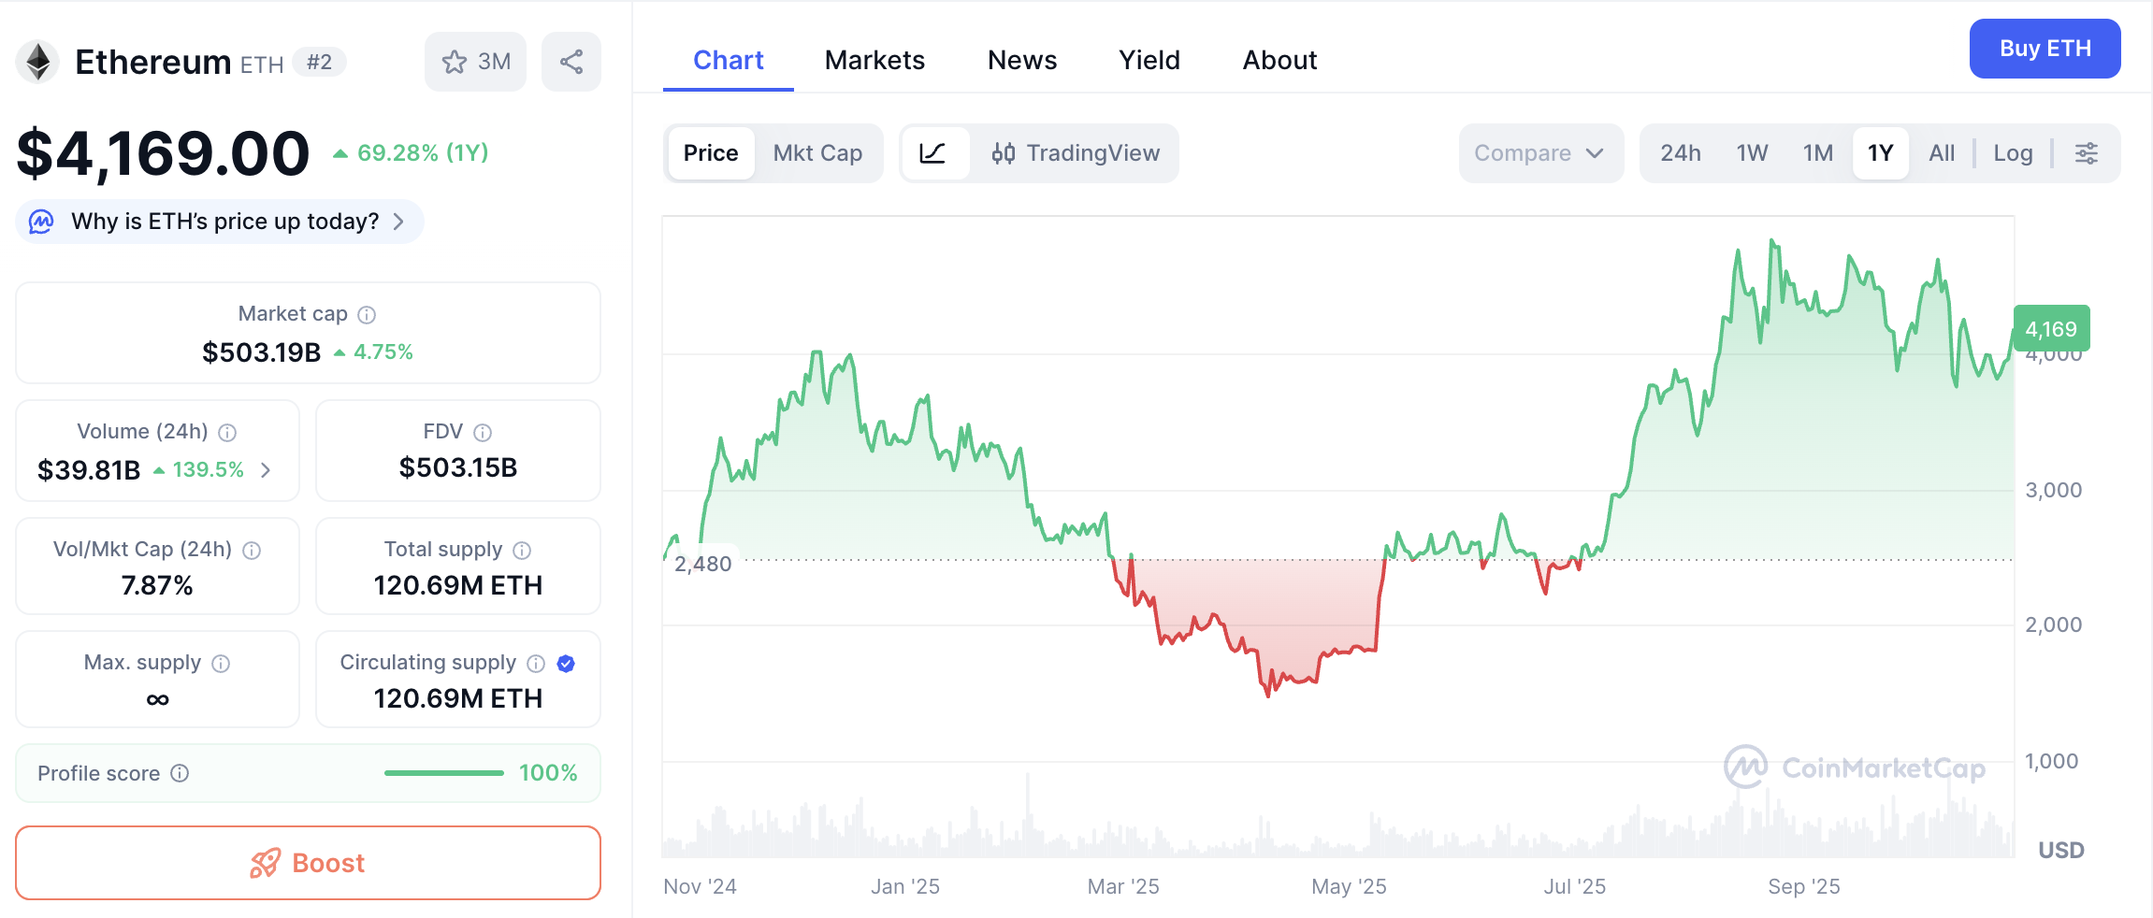Switch to the Markets tab
2153x918 pixels.
[x=874, y=61]
